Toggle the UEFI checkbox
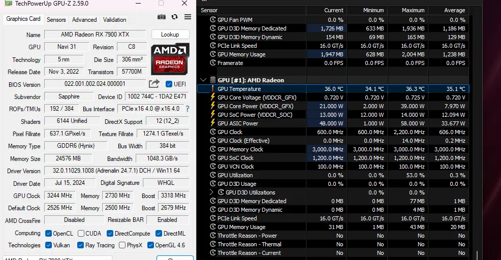Screen dimensions: 501x260 (x=169, y=84)
